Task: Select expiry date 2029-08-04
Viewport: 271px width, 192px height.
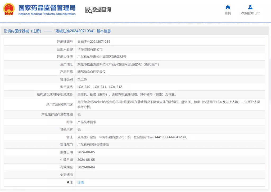Action: (x=86, y=167)
